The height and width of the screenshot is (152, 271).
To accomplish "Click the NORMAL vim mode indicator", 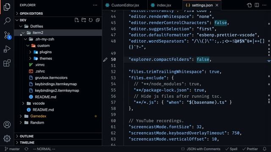I will pos(44,149).
